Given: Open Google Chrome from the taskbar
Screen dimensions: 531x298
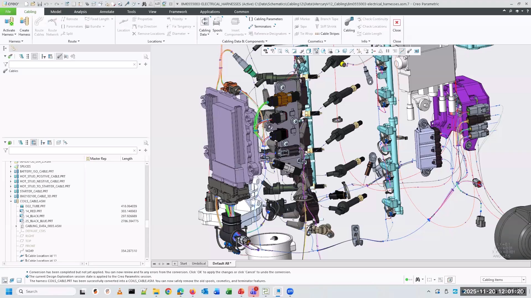Looking at the screenshot, I should pyautogui.click(x=168, y=291).
